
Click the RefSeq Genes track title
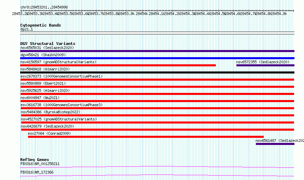pos(34,160)
